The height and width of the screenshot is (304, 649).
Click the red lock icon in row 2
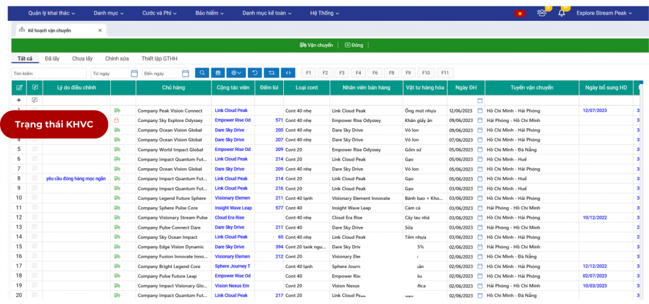[x=117, y=120]
